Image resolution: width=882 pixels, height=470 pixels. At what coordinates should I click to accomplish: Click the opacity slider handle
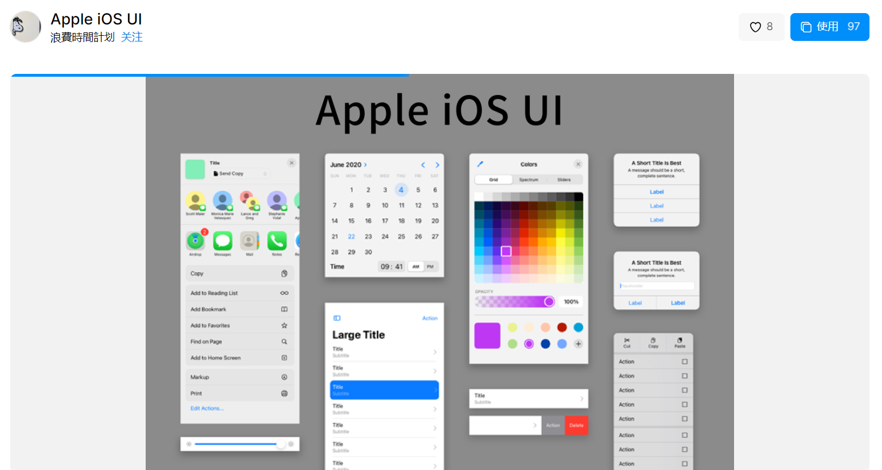point(549,302)
